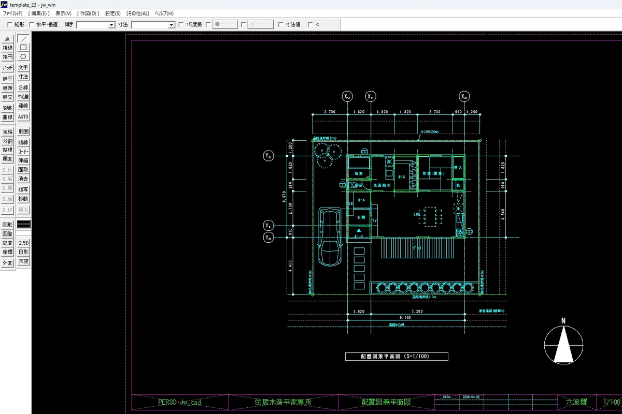Toggle the checkbox beside the ●--- button
This screenshot has width=622, height=414.
tap(208, 24)
